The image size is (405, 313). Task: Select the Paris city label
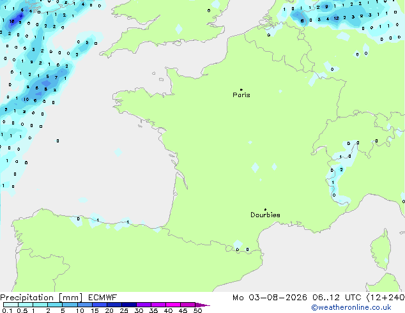[x=241, y=95]
